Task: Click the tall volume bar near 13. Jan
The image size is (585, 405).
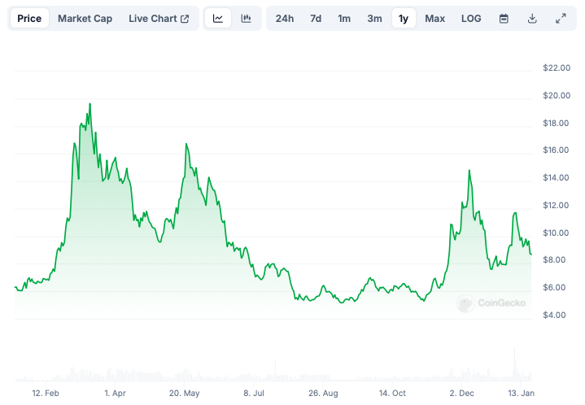Action: click(x=514, y=364)
